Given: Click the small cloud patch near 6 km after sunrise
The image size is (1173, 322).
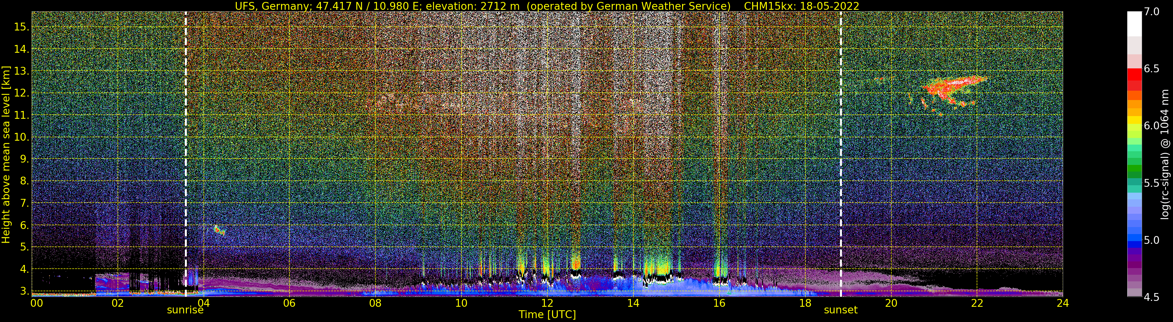Looking at the screenshot, I should [x=220, y=231].
